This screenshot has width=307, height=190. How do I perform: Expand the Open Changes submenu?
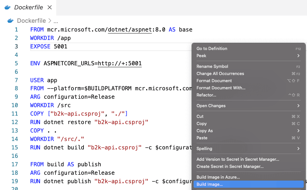[x=249, y=106]
